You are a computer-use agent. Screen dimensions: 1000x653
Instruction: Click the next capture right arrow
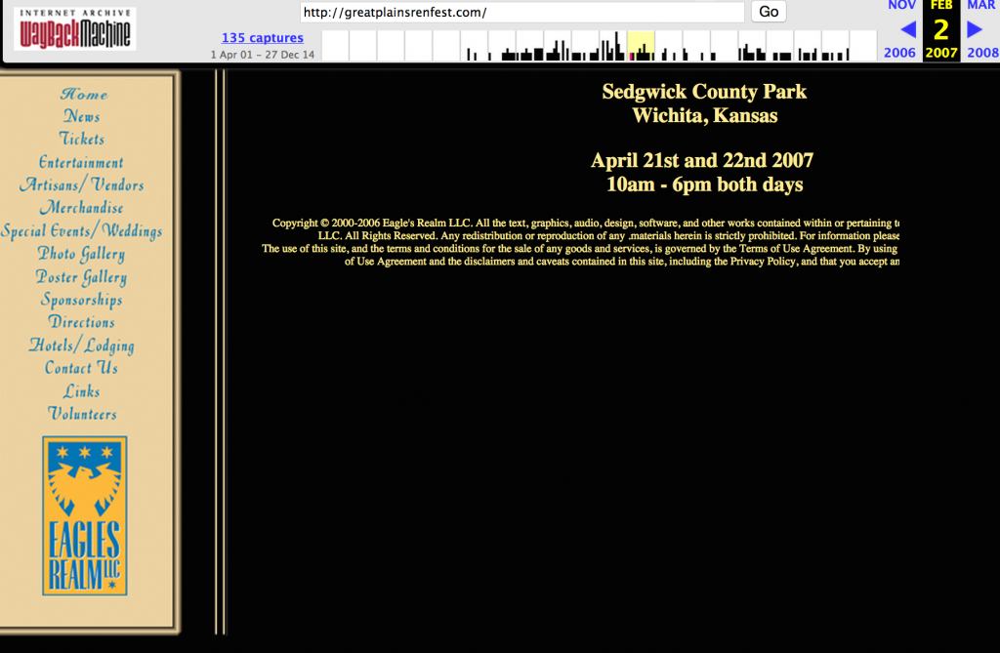[975, 29]
